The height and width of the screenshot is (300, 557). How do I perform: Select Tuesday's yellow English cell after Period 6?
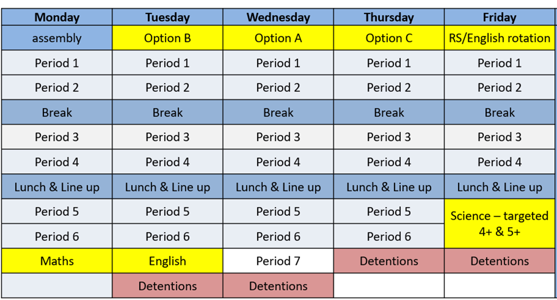pos(168,261)
